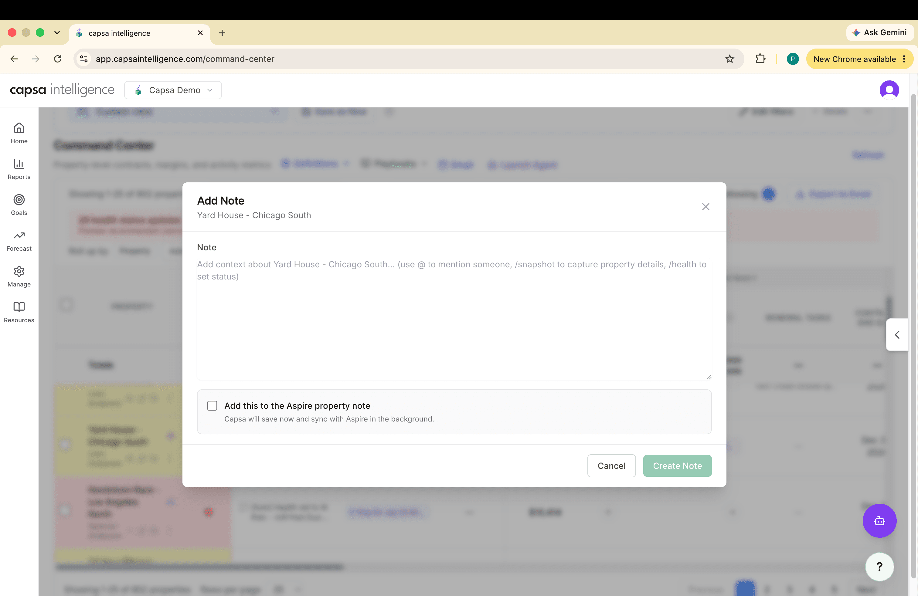Open the help question mark button

(x=879, y=567)
